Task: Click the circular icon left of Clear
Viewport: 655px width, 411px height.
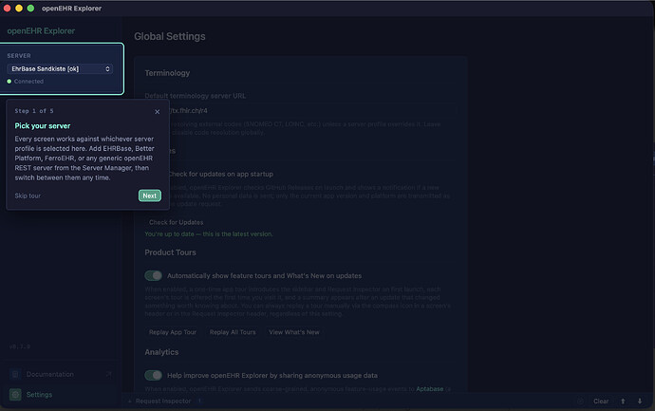Action: tap(580, 401)
